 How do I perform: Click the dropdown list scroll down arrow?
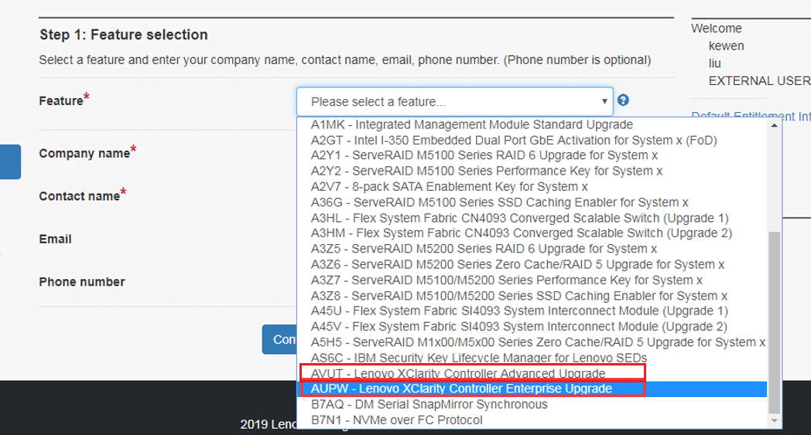(x=775, y=420)
